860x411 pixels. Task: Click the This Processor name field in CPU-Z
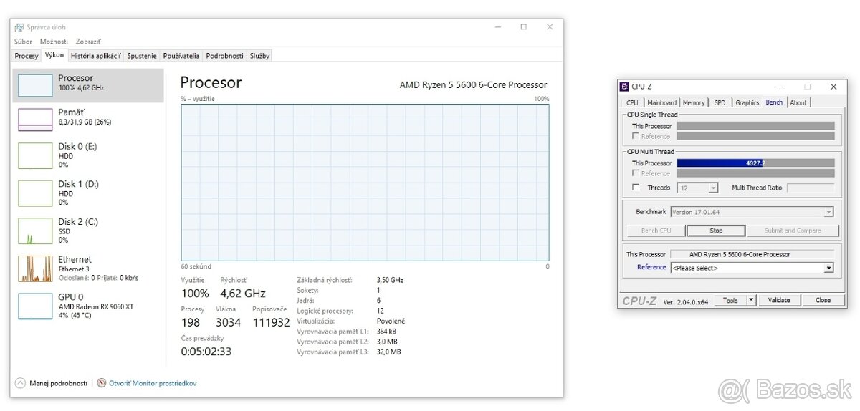pyautogui.click(x=752, y=254)
